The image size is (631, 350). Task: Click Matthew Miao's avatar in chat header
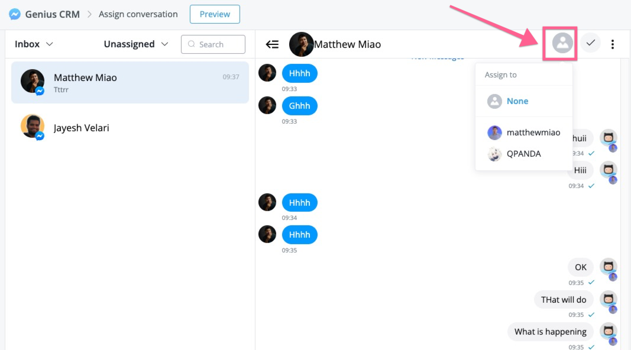point(301,44)
